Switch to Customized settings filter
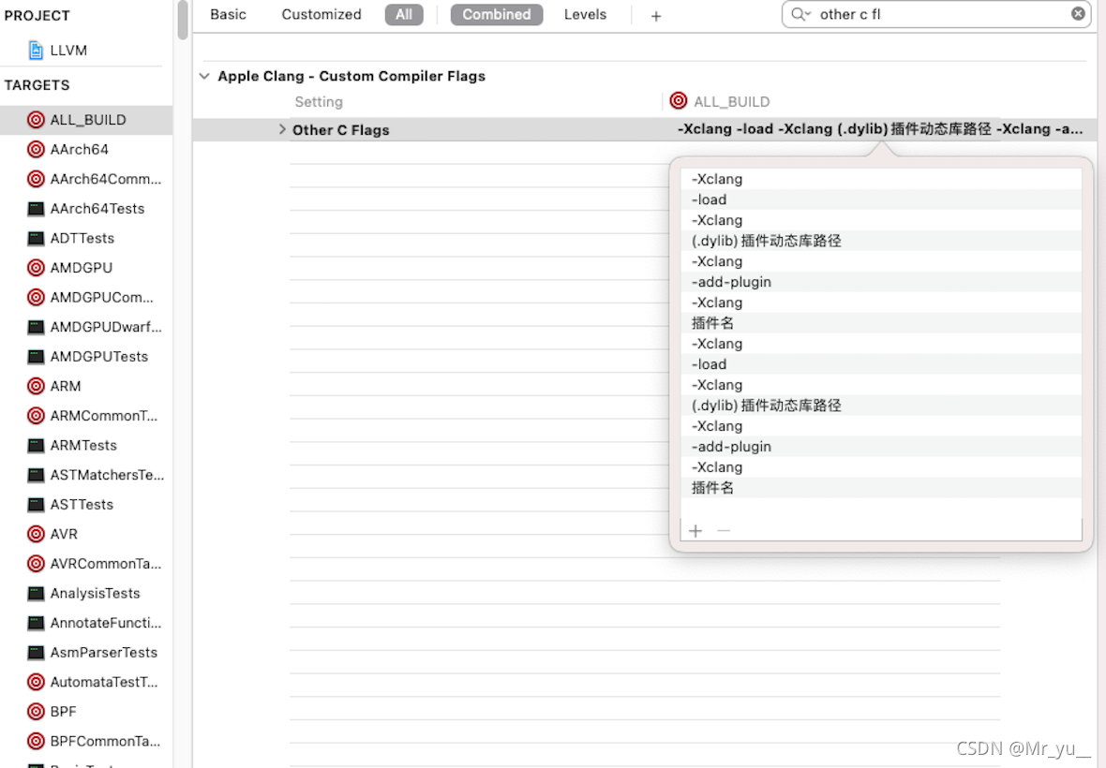The height and width of the screenshot is (768, 1106). (x=321, y=14)
